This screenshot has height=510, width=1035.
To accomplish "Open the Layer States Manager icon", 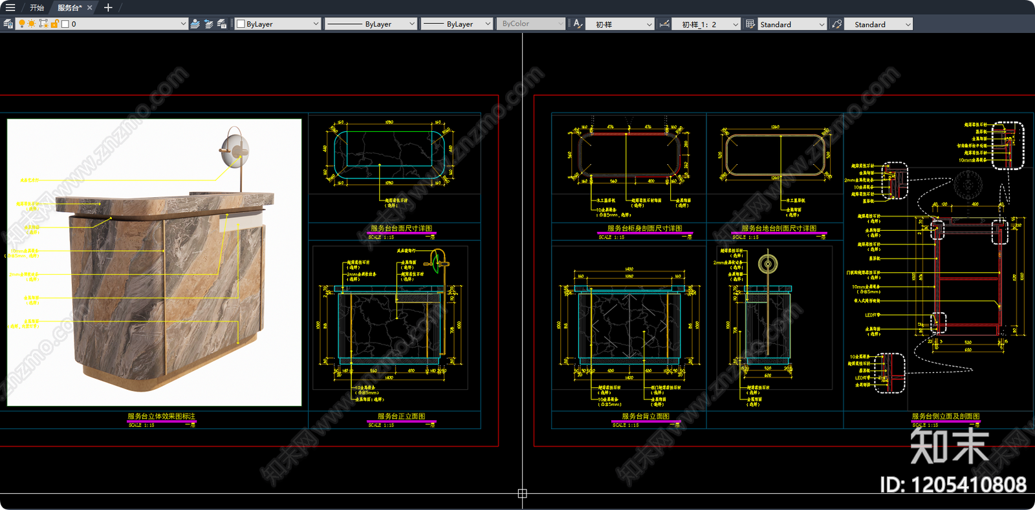I will tap(222, 24).
